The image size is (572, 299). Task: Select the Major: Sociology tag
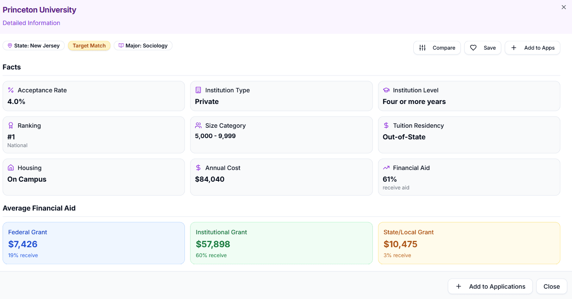point(143,46)
